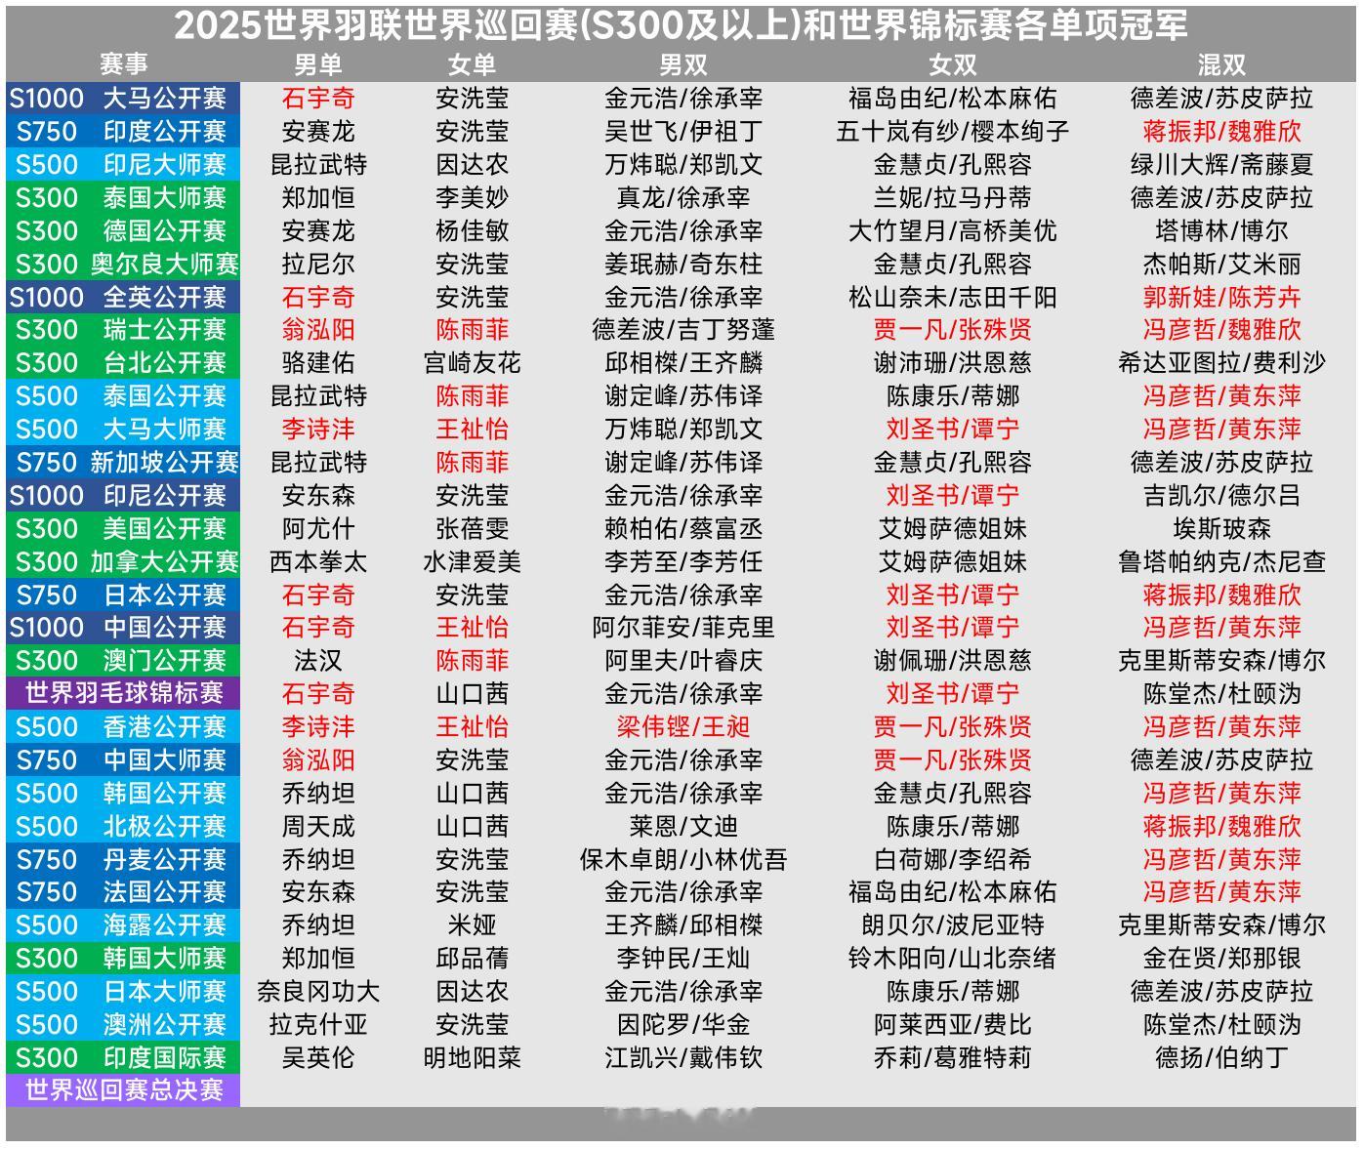Click the S300 印度国际赛 row label

click(122, 1057)
